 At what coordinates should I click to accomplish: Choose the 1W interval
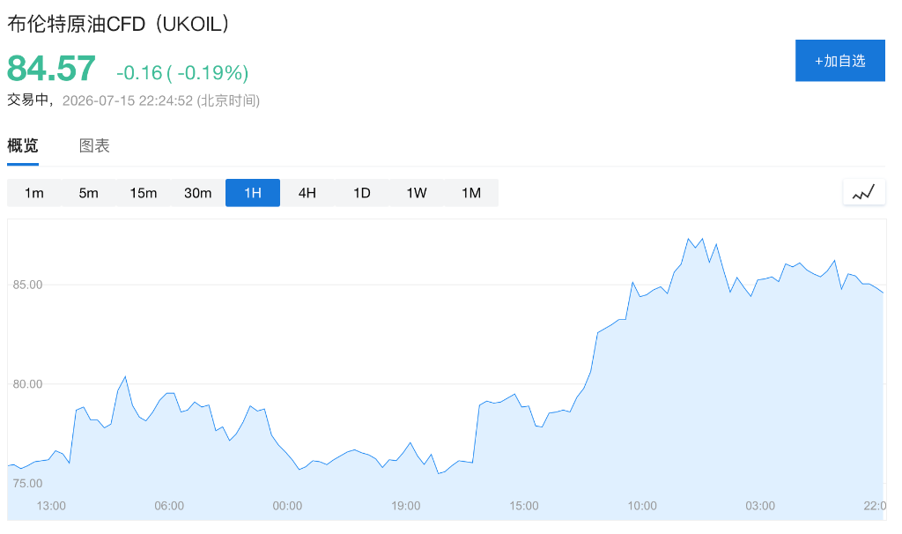[x=417, y=193]
